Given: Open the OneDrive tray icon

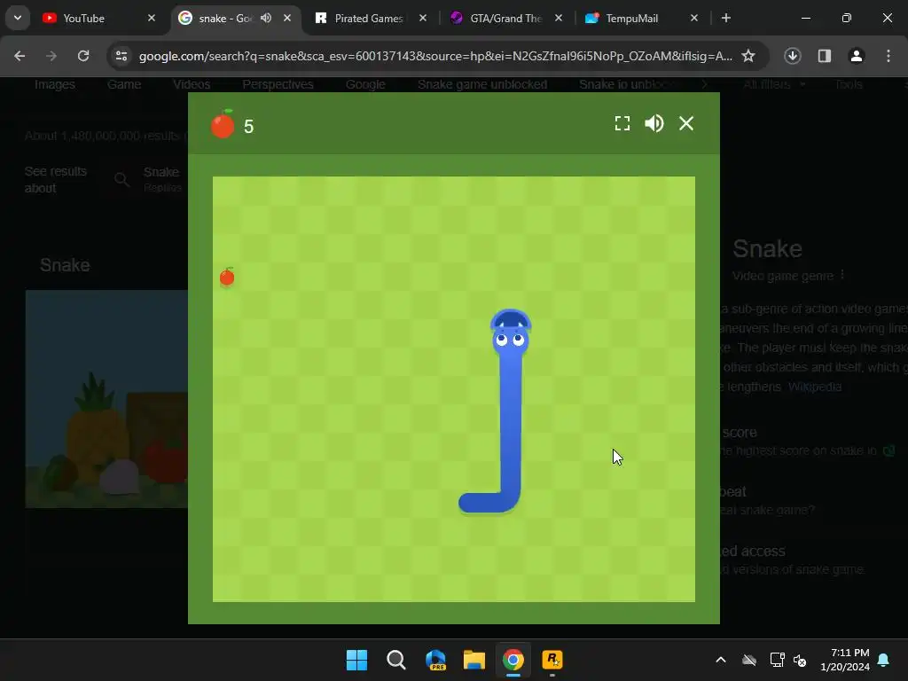Looking at the screenshot, I should point(749,660).
